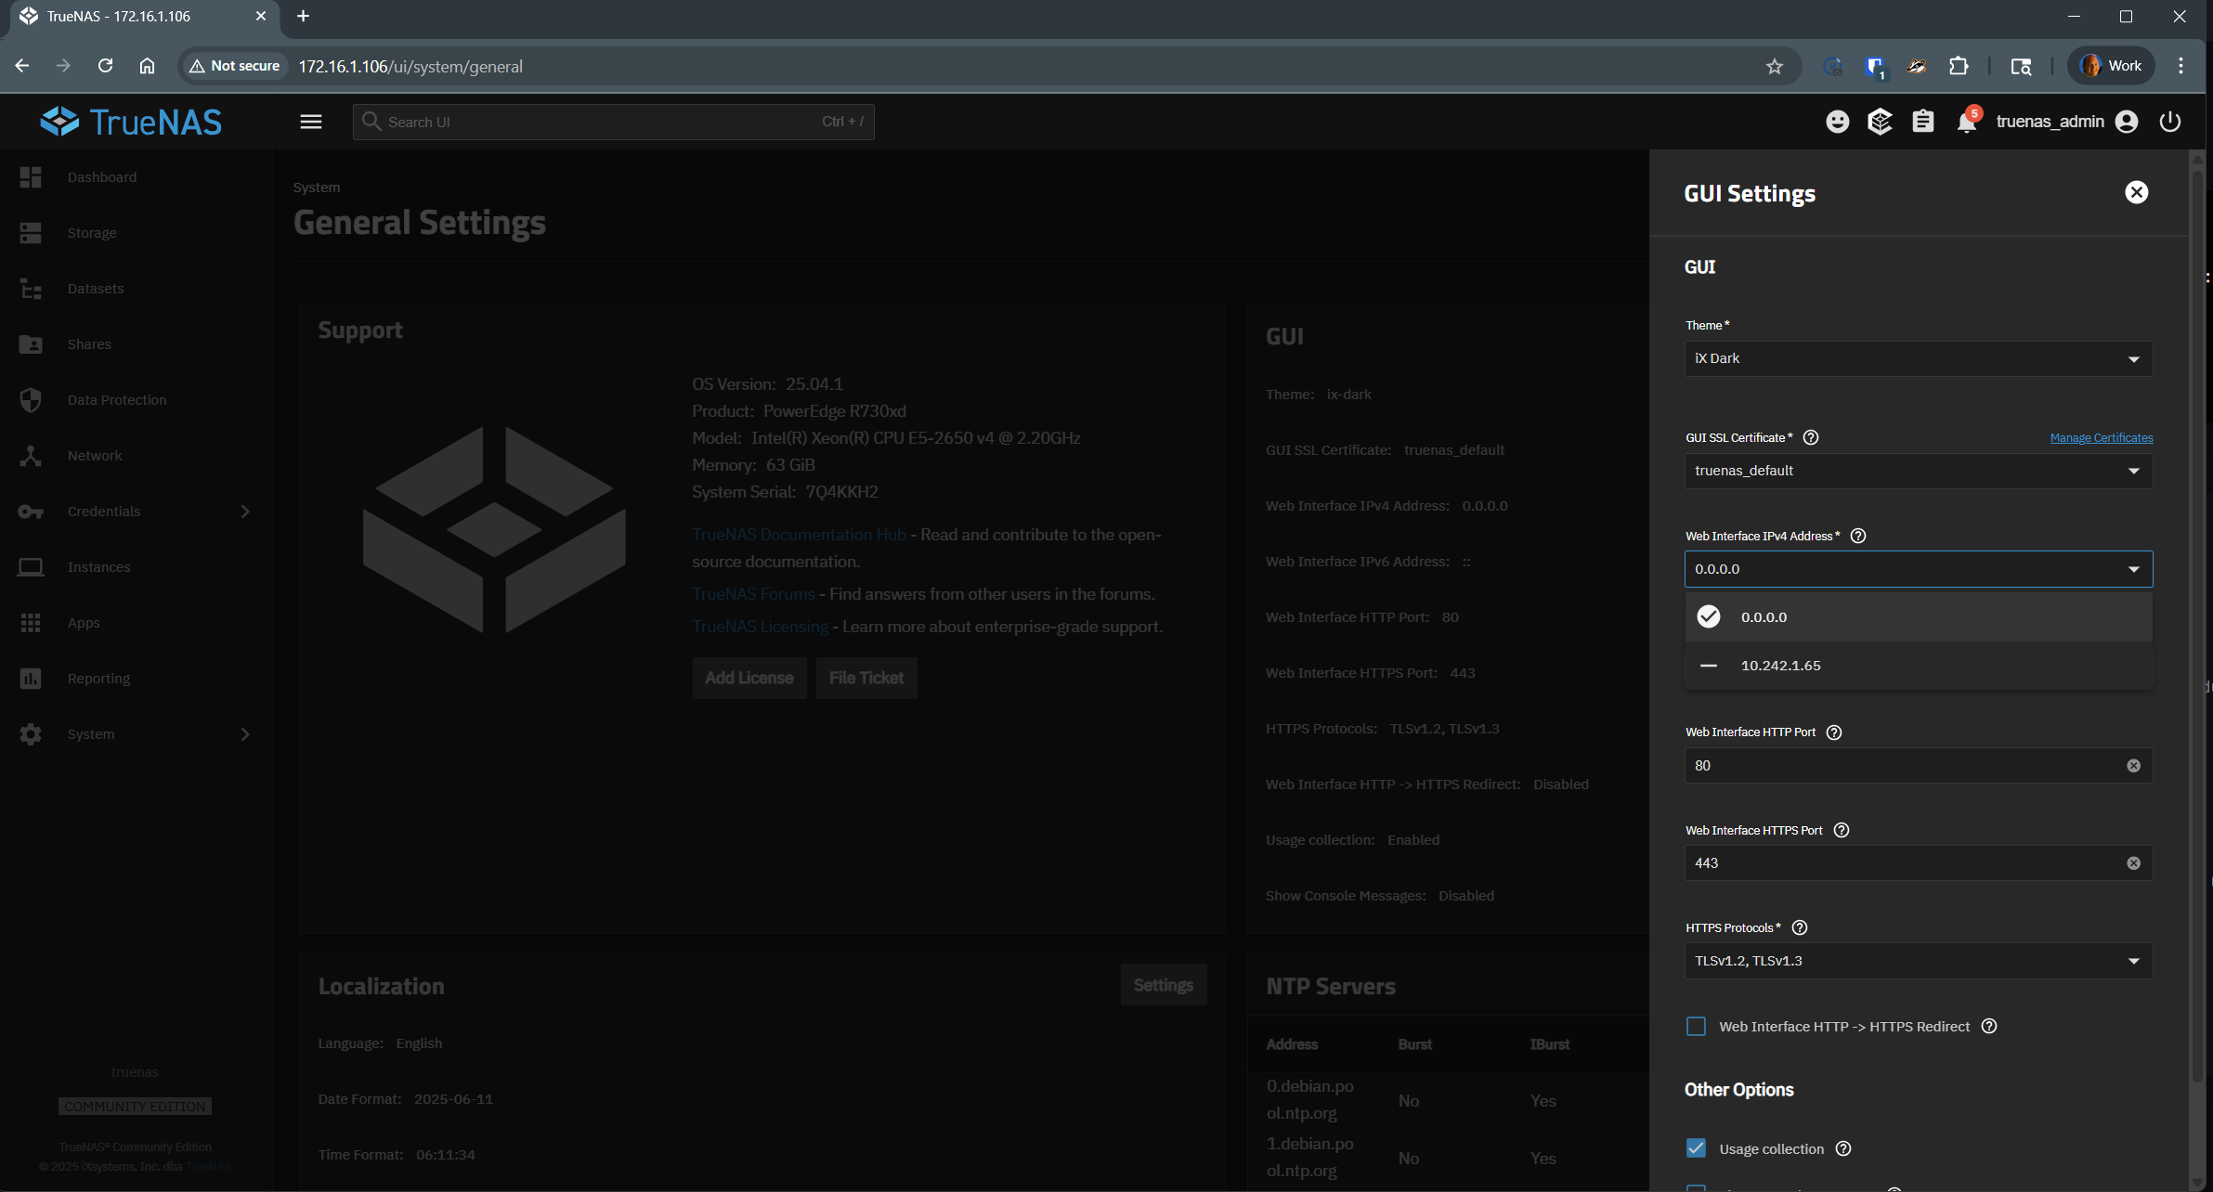Click into the Search UI field

pyautogui.click(x=613, y=122)
